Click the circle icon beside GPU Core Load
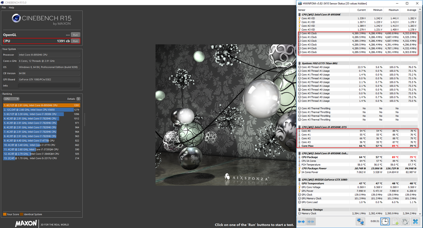The image size is (423, 228). (299, 202)
